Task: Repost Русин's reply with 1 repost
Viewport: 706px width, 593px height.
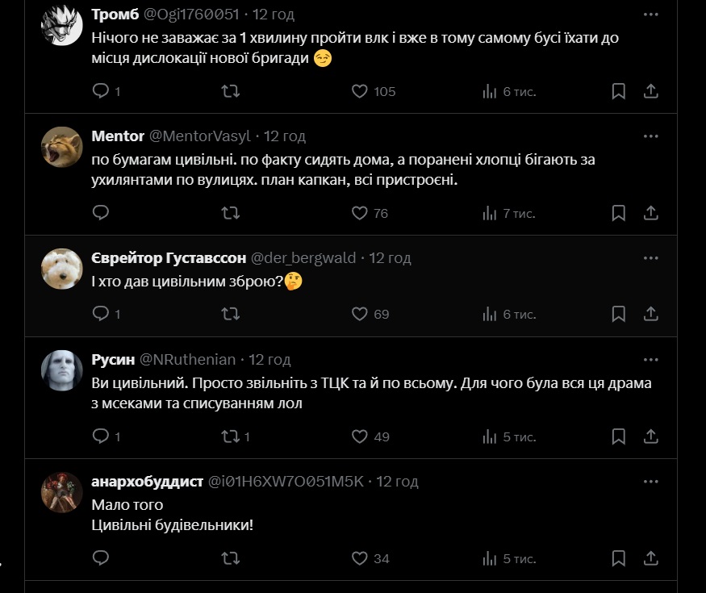Action: 230,436
